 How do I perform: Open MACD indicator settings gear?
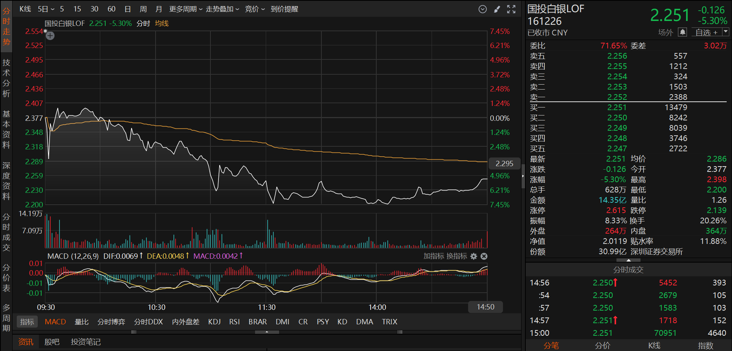point(474,256)
